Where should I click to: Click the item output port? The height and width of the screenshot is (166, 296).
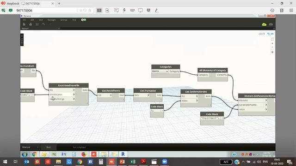coord(208,96)
